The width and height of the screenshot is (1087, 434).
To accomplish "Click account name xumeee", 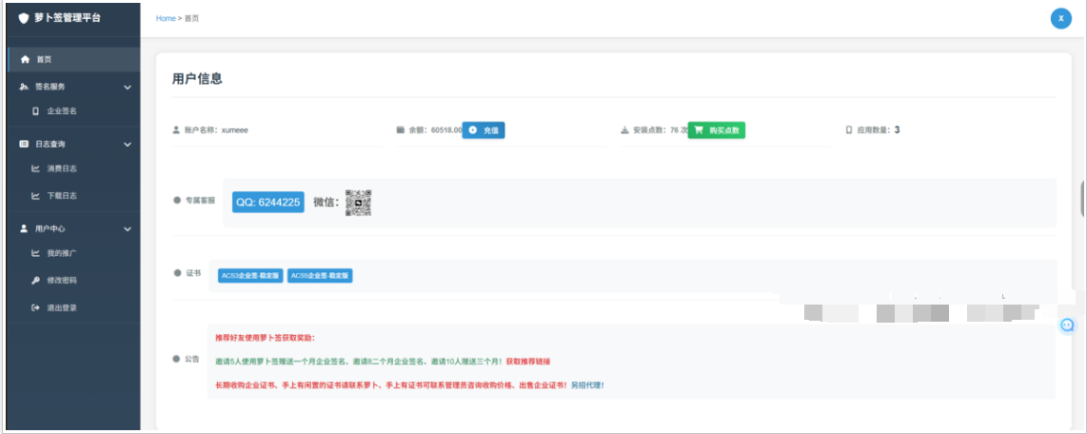I will 234,129.
